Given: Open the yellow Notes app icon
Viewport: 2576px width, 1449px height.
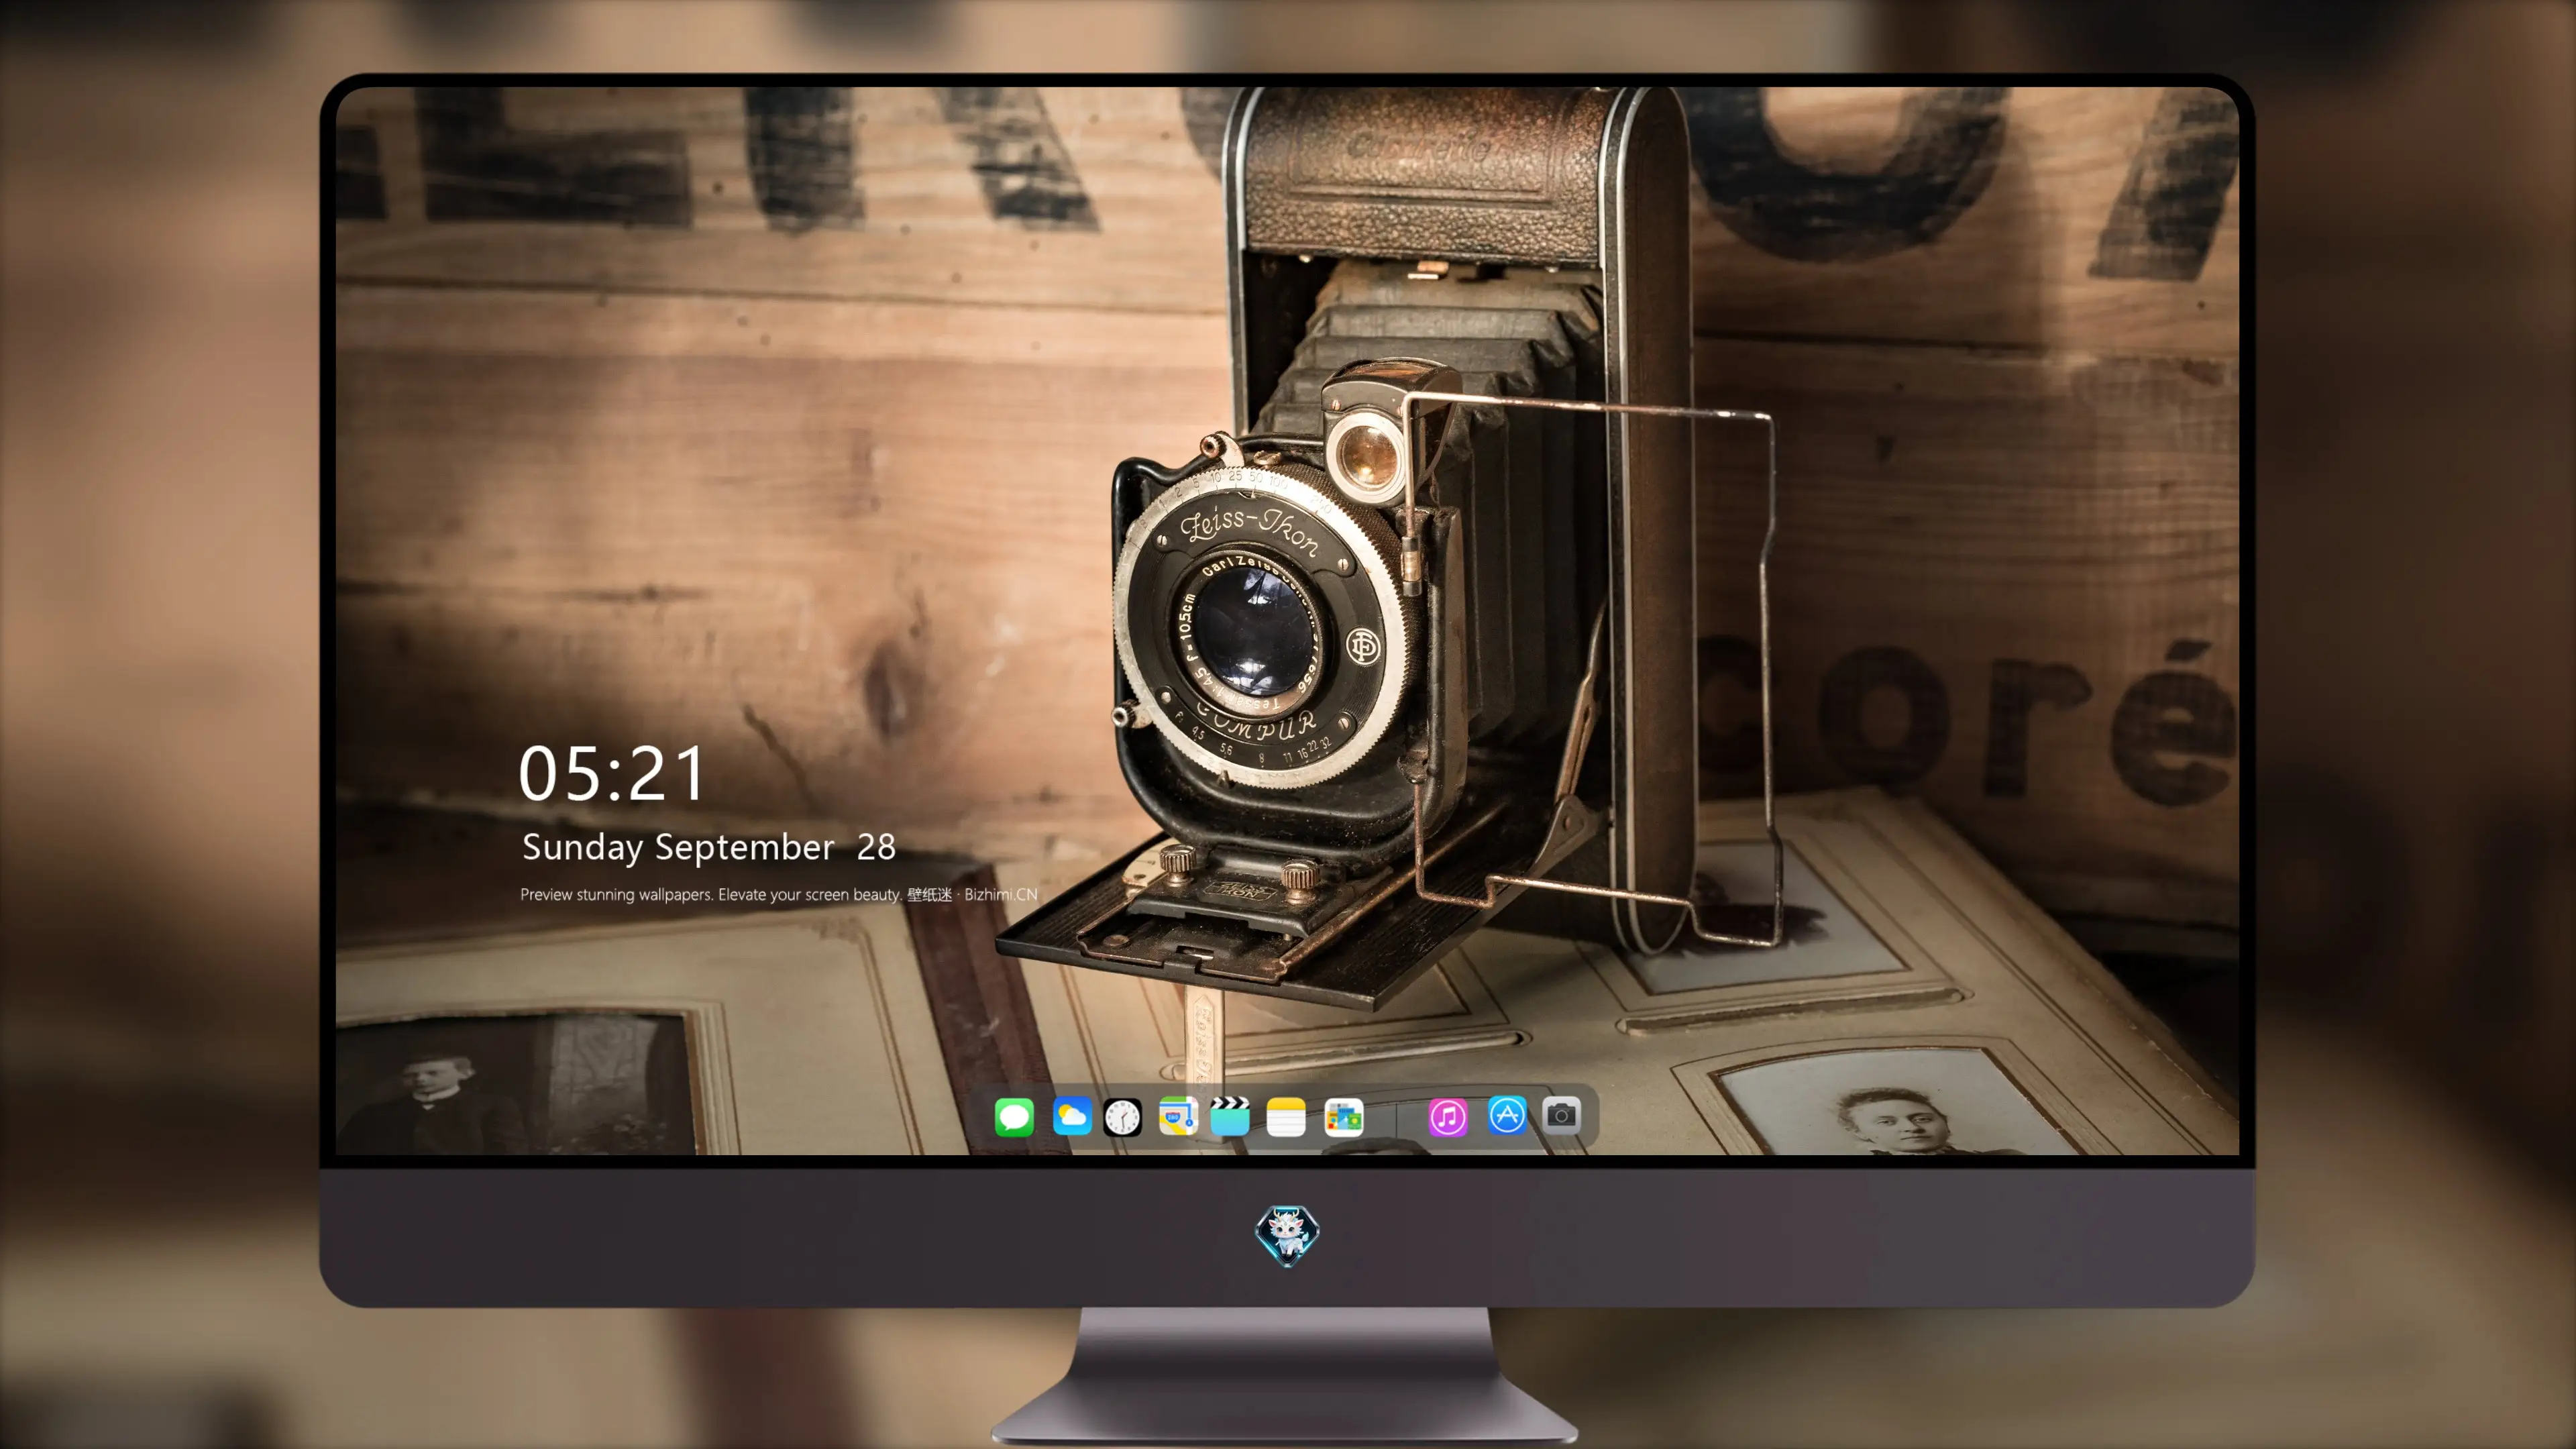Looking at the screenshot, I should 1286,1116.
